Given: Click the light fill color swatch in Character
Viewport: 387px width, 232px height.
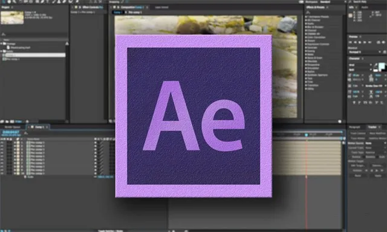Looking at the screenshot, I should pyautogui.click(x=382, y=66).
